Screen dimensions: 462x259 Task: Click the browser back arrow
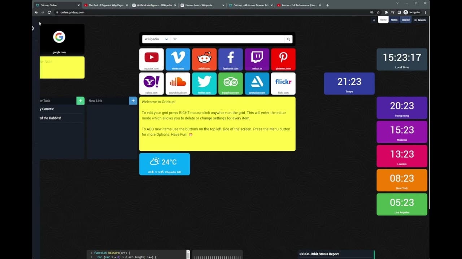pyautogui.click(x=36, y=12)
